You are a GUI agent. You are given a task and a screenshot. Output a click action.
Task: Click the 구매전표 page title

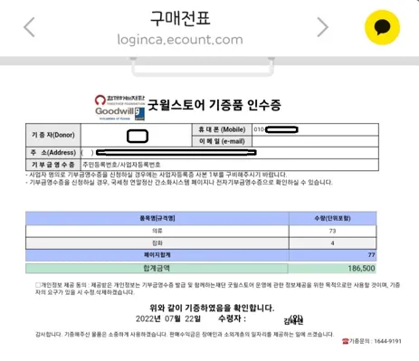click(180, 18)
